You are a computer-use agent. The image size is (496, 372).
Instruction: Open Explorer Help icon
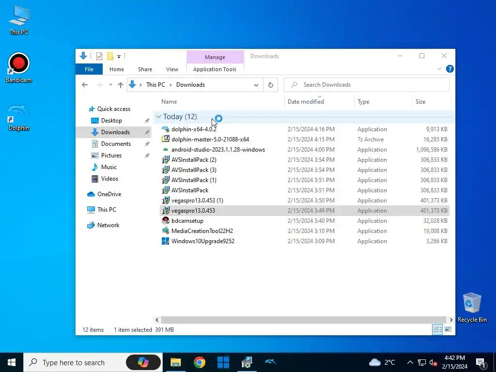click(x=449, y=69)
